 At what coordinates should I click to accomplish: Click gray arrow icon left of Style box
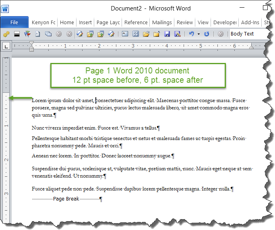[x=221, y=34]
